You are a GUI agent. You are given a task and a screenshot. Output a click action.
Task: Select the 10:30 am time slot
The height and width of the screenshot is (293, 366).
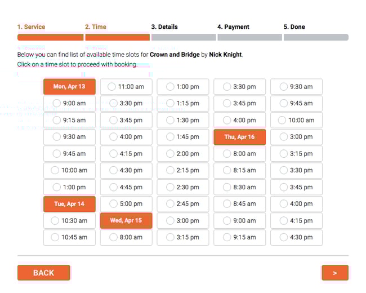coord(69,221)
